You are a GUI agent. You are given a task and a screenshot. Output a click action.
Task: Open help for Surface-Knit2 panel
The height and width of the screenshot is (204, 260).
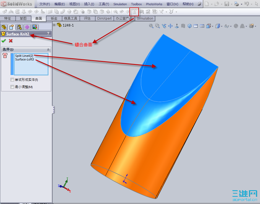pyautogui.click(x=48, y=34)
